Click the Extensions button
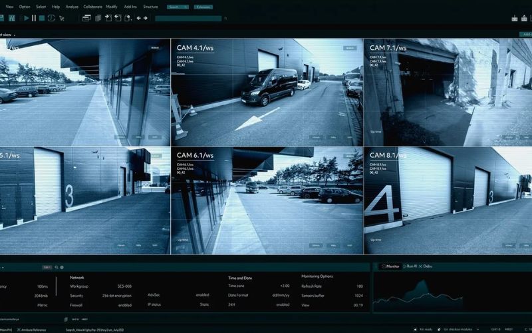Image resolution: width=532 pixels, height=333 pixels. pos(203,7)
